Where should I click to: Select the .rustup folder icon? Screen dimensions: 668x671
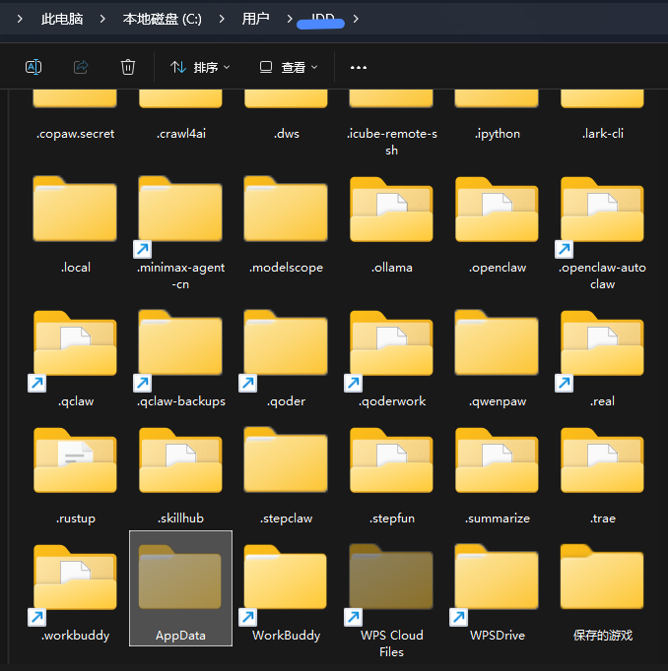click(75, 460)
